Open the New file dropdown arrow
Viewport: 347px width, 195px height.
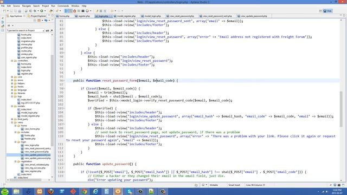pyautogui.click(x=8, y=11)
